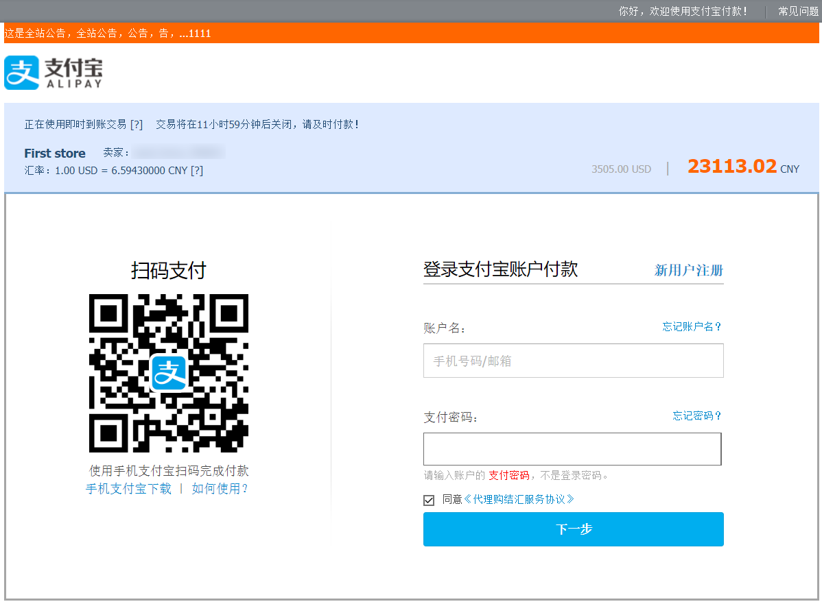
Task: Click the 登录支付宝账户付款 heading
Action: pos(501,269)
